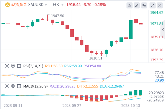Click the 2023-09-27 date axis marker
Viewport: 165px width, 109px height.
click(x=72, y=105)
